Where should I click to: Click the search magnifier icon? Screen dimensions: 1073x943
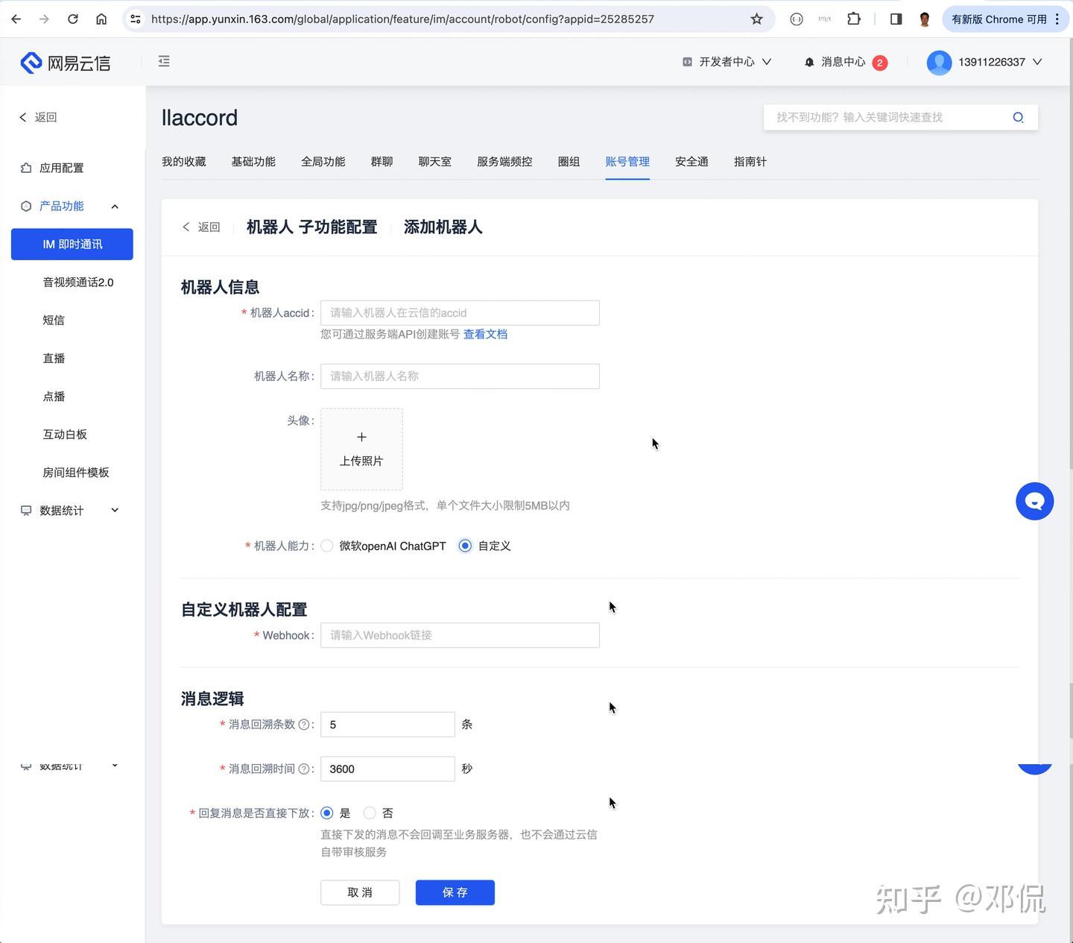pos(1018,117)
